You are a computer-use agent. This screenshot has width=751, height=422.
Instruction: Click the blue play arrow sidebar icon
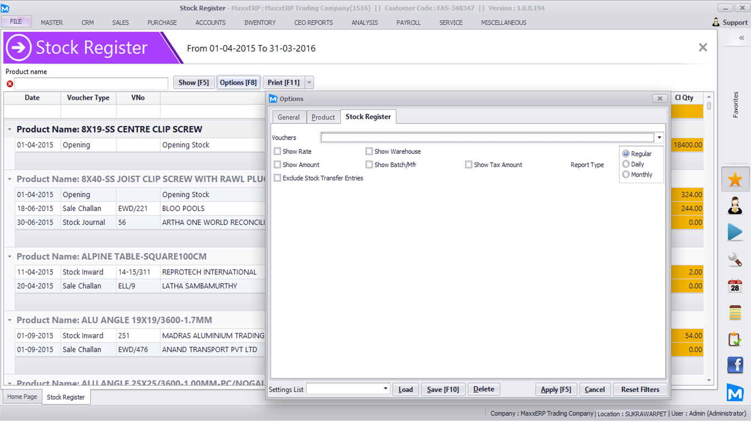click(735, 232)
